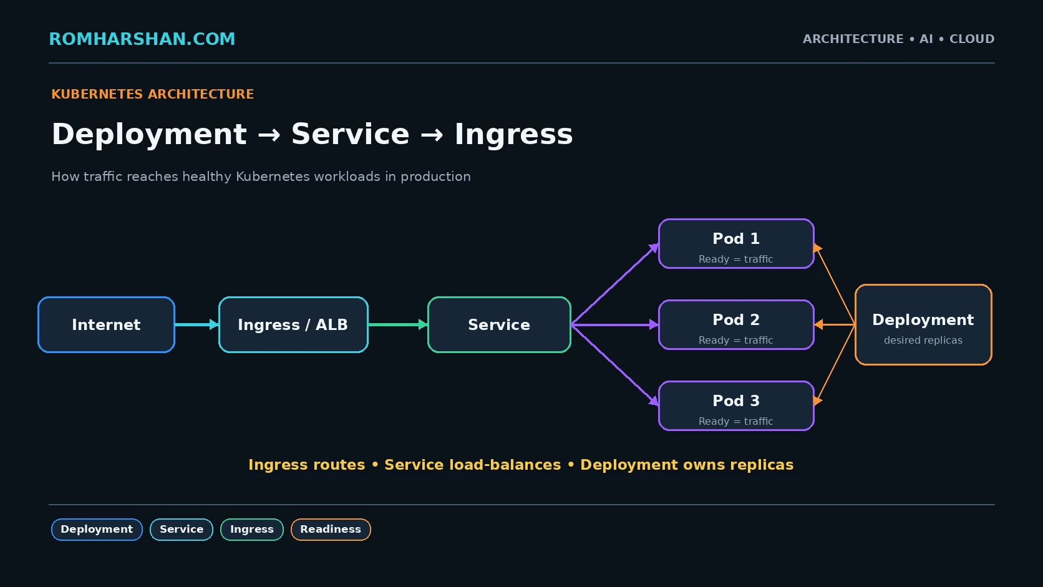
Task: Select the Pod 3 box
Action: tap(736, 406)
